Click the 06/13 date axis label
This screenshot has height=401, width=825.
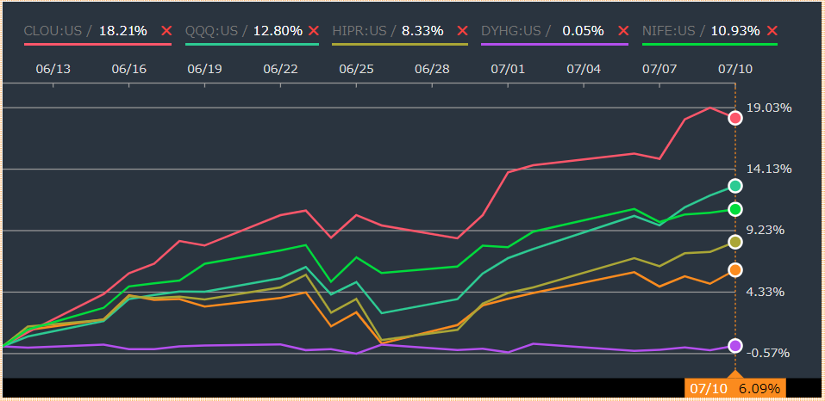(x=53, y=70)
